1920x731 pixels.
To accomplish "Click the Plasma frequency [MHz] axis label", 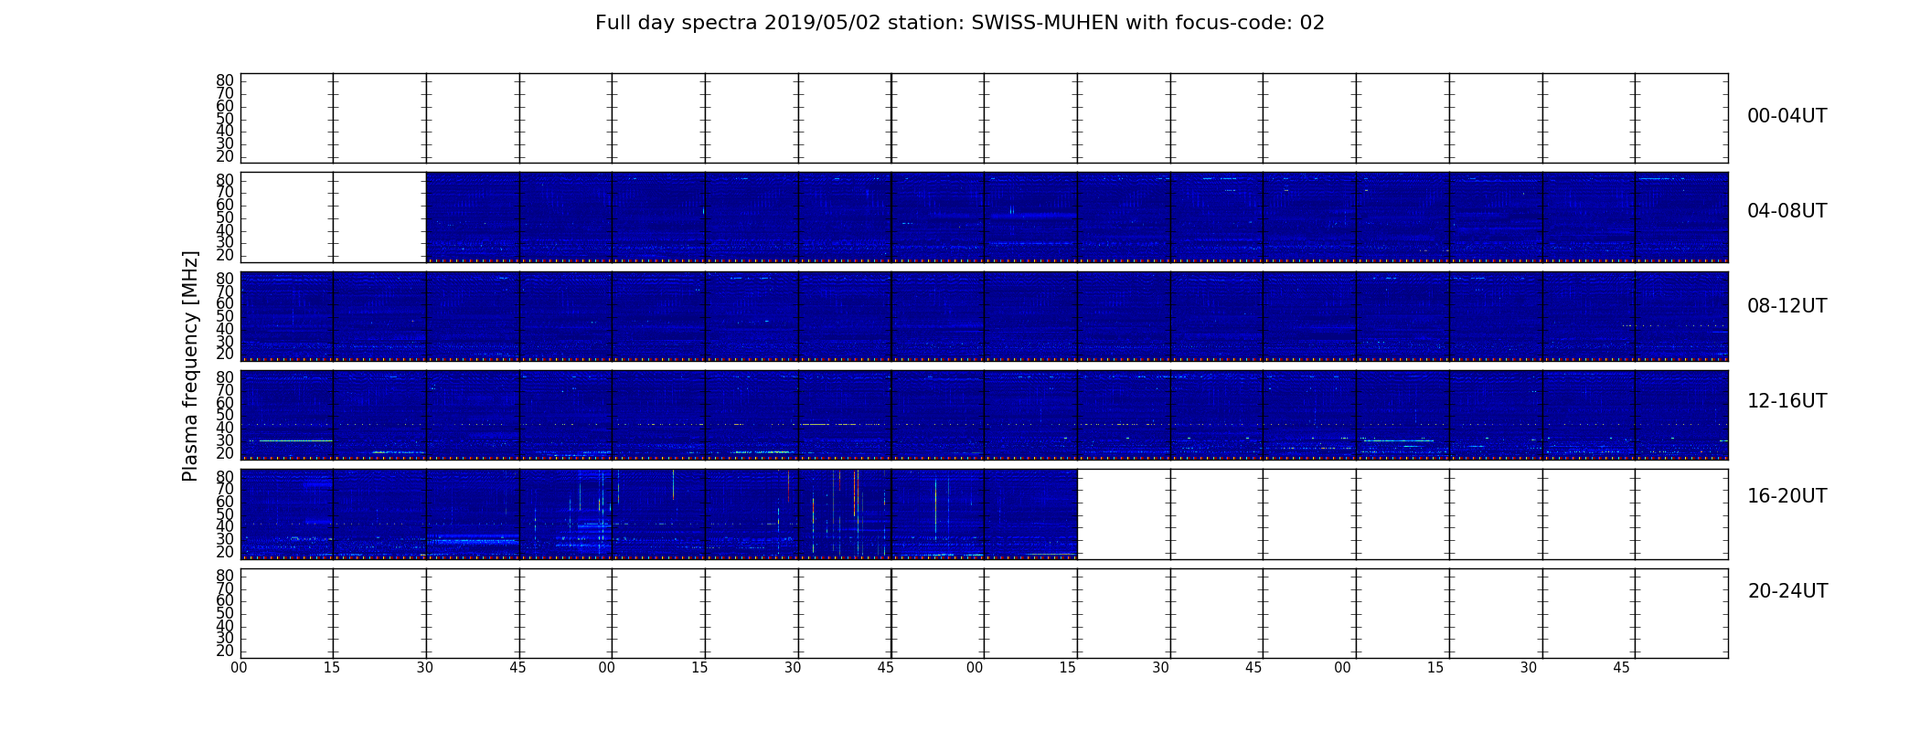I will pyautogui.click(x=190, y=365).
